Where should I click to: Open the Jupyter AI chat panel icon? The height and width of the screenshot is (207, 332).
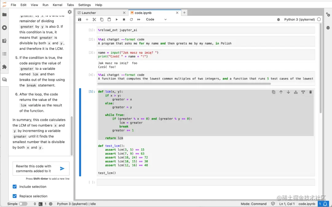pyautogui.click(x=4, y=80)
